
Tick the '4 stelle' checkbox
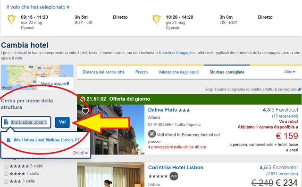click(x=6, y=174)
